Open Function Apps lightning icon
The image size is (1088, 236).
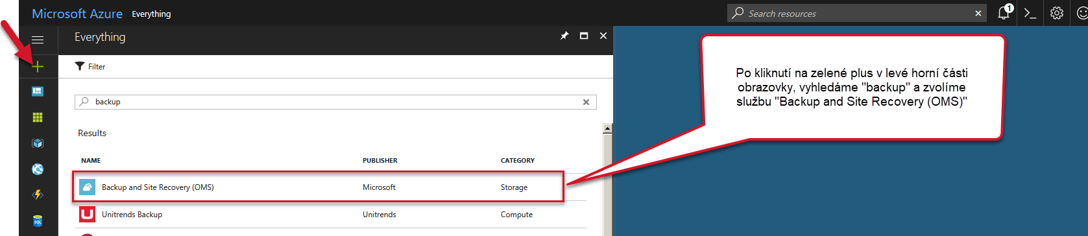(x=38, y=195)
